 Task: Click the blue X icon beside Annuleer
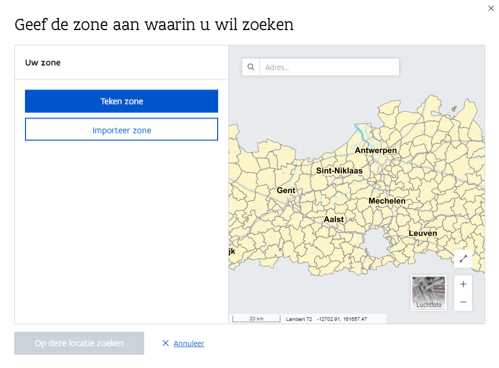[165, 343]
